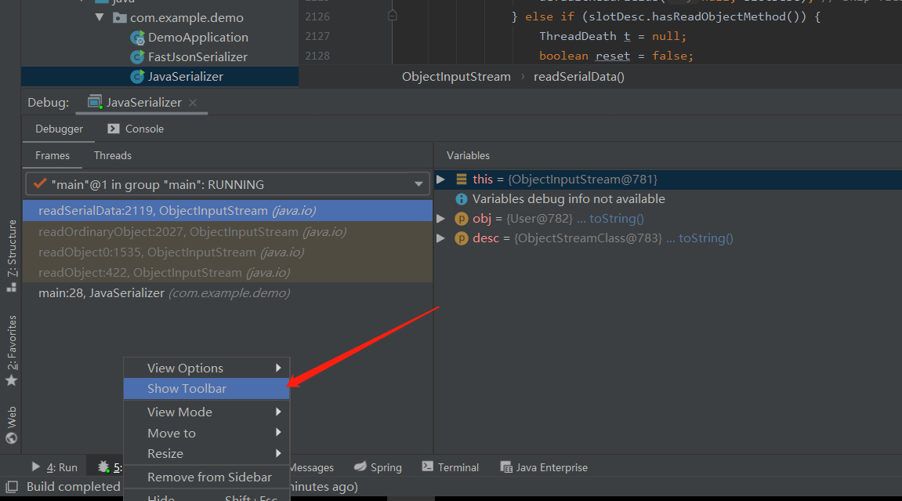Screen dimensions: 902x501
Task: Open the Web tool window icon
Action: (x=12, y=425)
